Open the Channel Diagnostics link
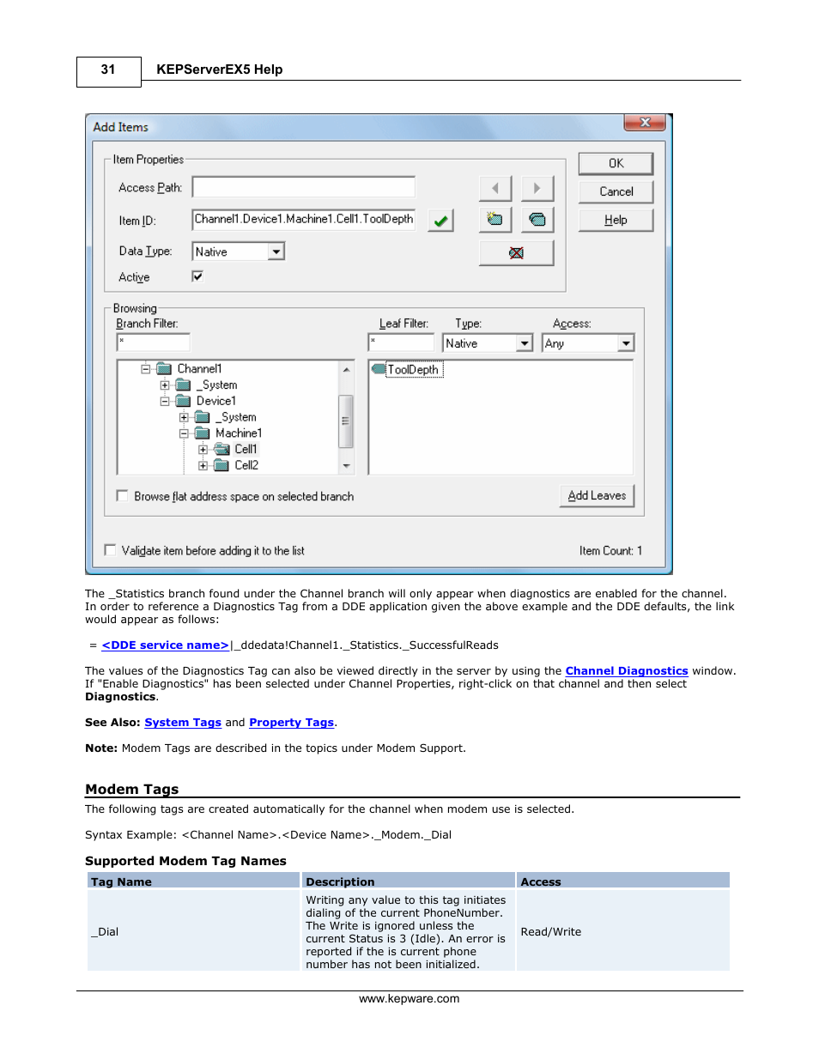 pyautogui.click(x=627, y=671)
